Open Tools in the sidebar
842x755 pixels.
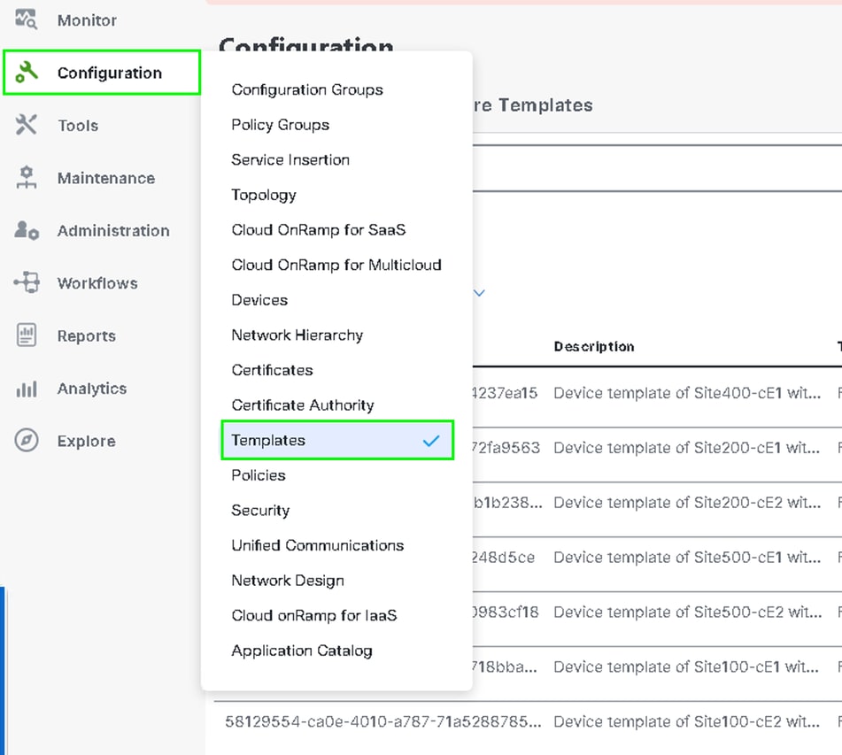click(79, 126)
